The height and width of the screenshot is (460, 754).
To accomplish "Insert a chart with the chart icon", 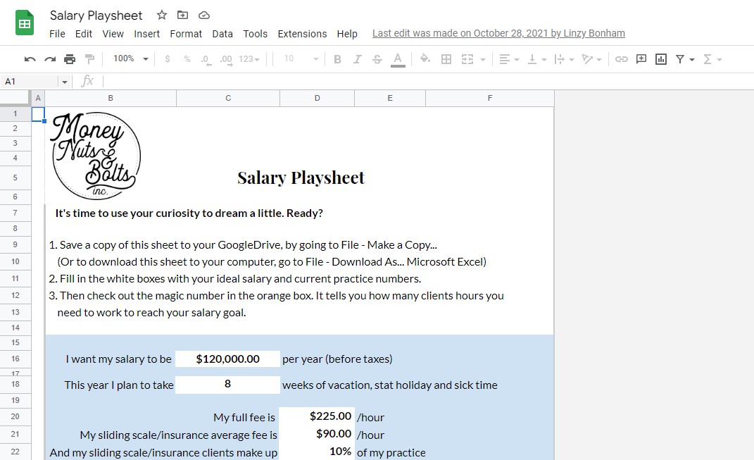I will [660, 58].
